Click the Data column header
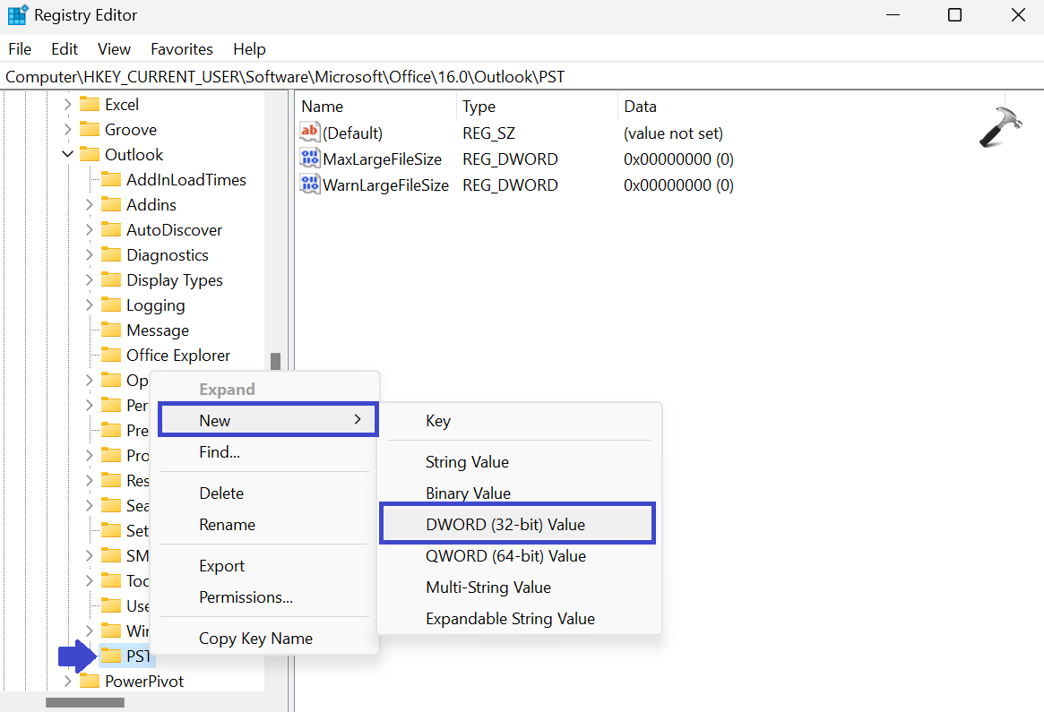 (x=640, y=107)
